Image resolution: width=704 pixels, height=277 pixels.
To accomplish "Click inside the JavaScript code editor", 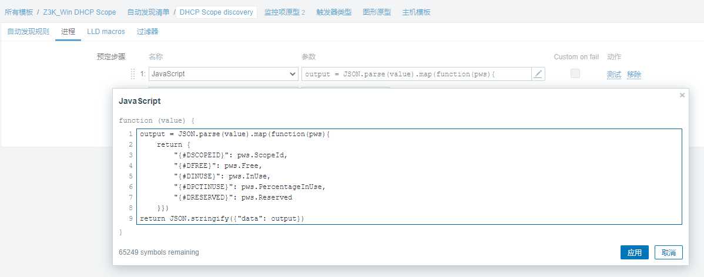I will click(409, 177).
